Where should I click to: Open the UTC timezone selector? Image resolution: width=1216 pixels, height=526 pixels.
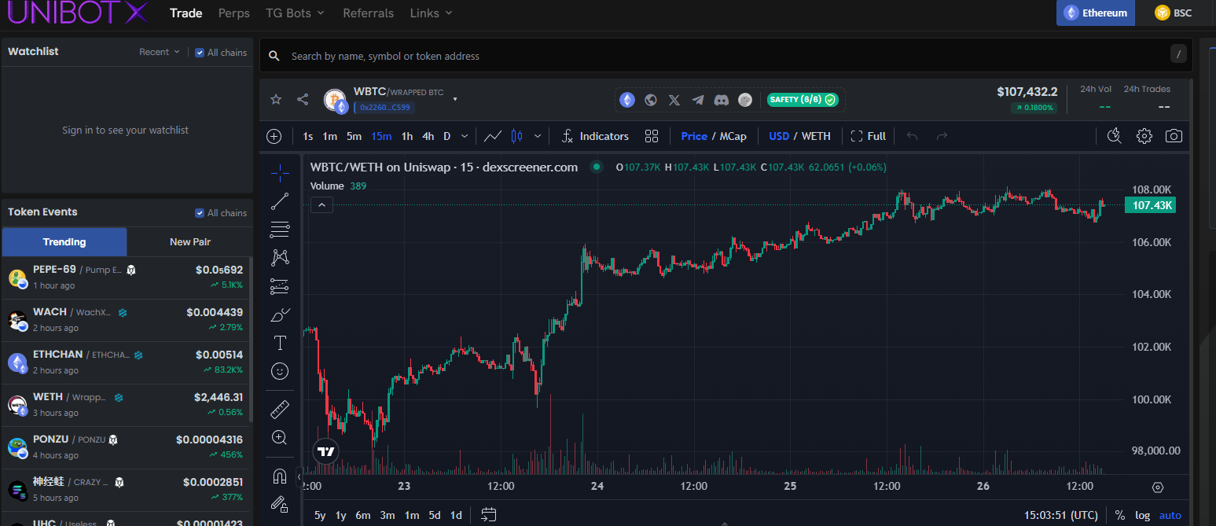tap(1061, 515)
